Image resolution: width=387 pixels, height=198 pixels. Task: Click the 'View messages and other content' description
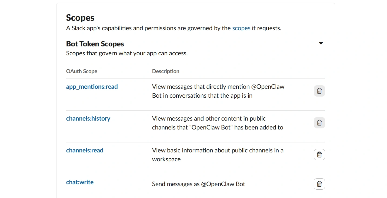218,123
